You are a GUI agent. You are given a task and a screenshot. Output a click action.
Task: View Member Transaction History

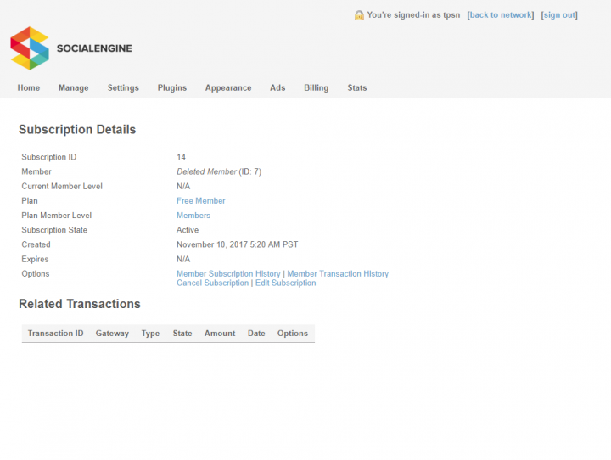tap(338, 273)
